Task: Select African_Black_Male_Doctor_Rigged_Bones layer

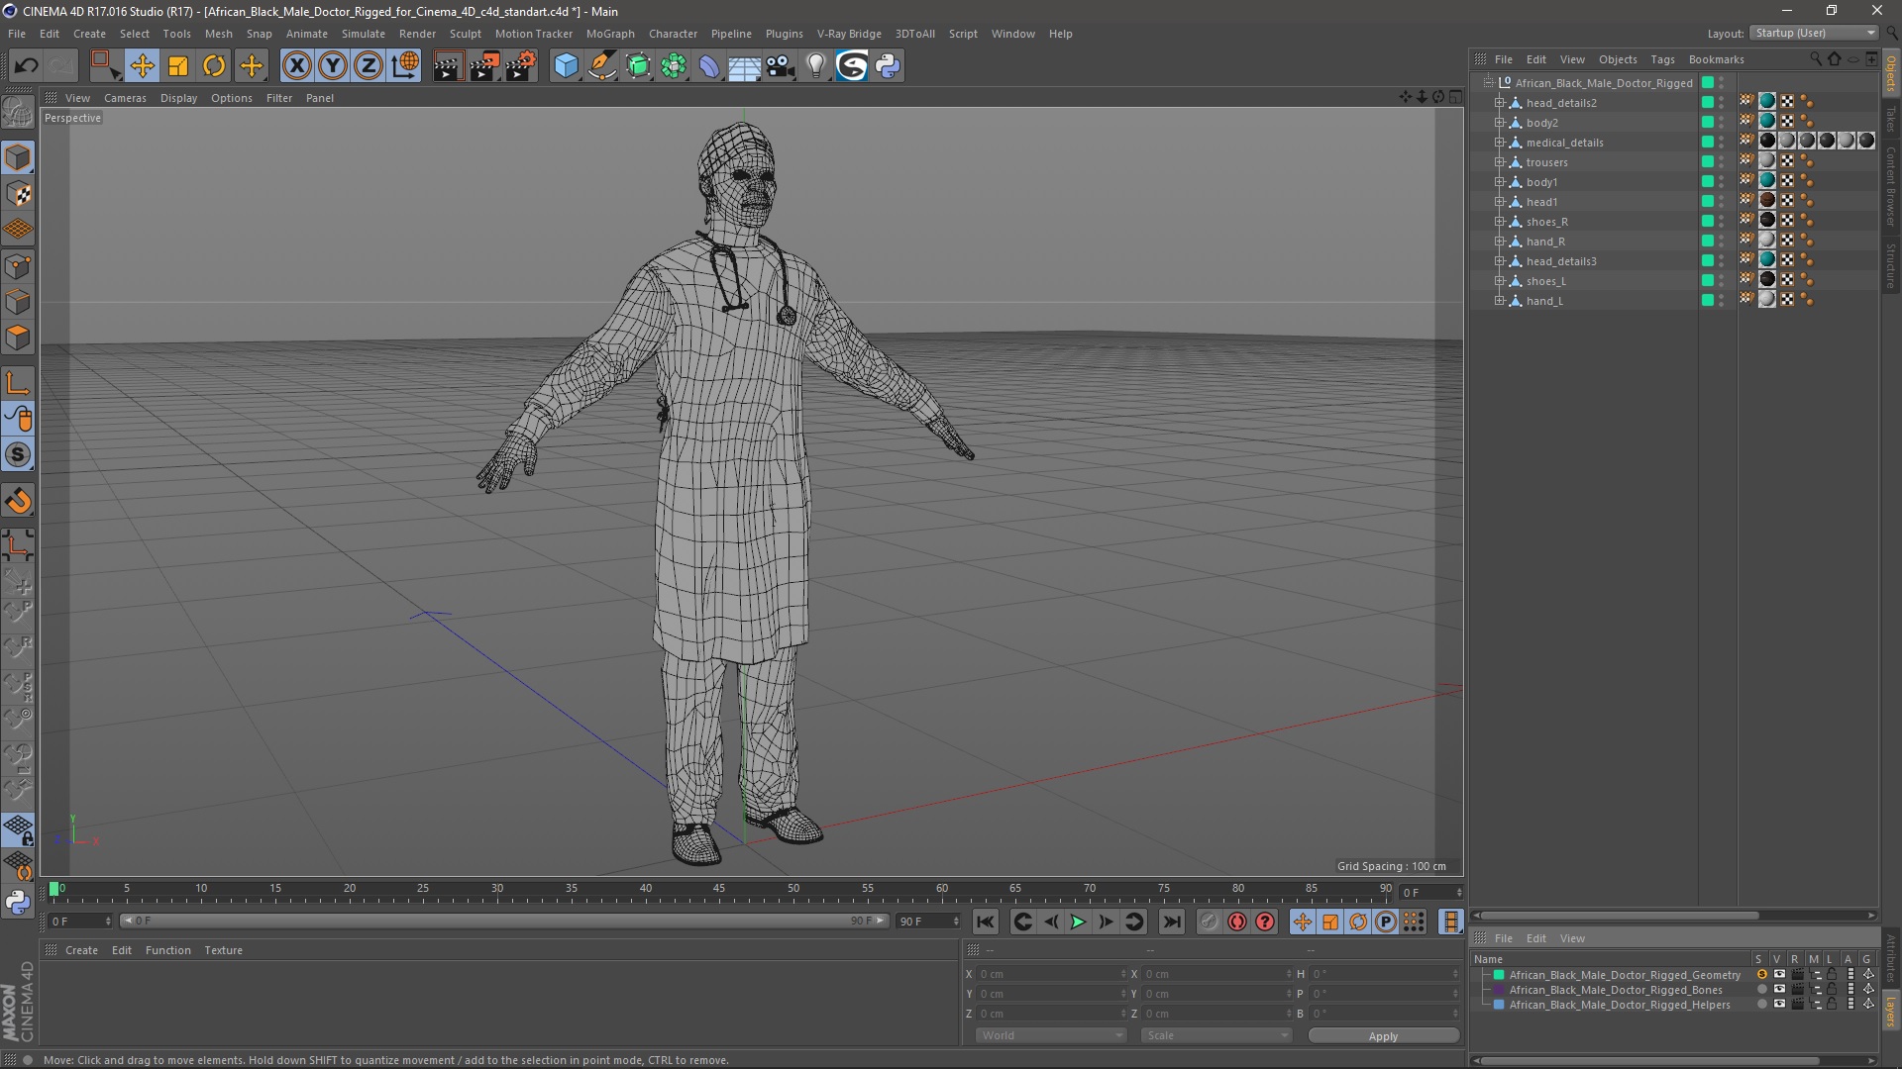Action: pyautogui.click(x=1615, y=990)
